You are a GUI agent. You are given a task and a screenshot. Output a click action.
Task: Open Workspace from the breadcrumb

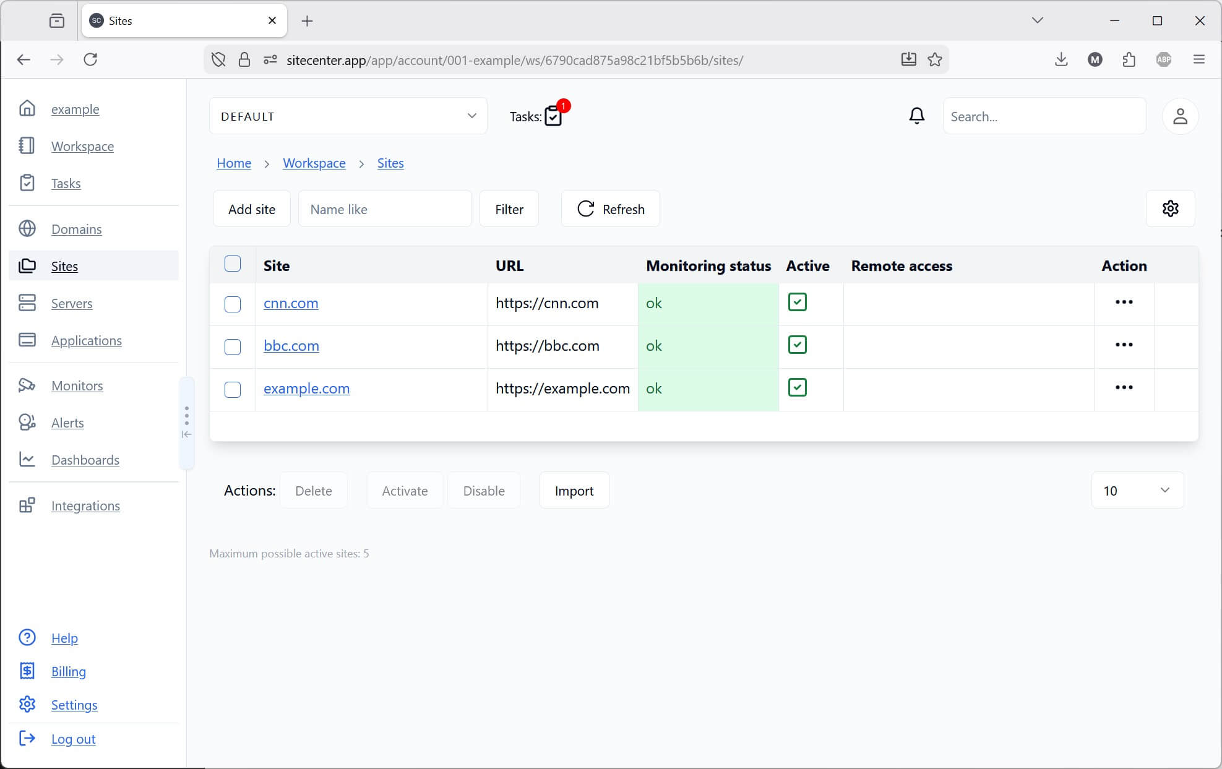point(314,163)
